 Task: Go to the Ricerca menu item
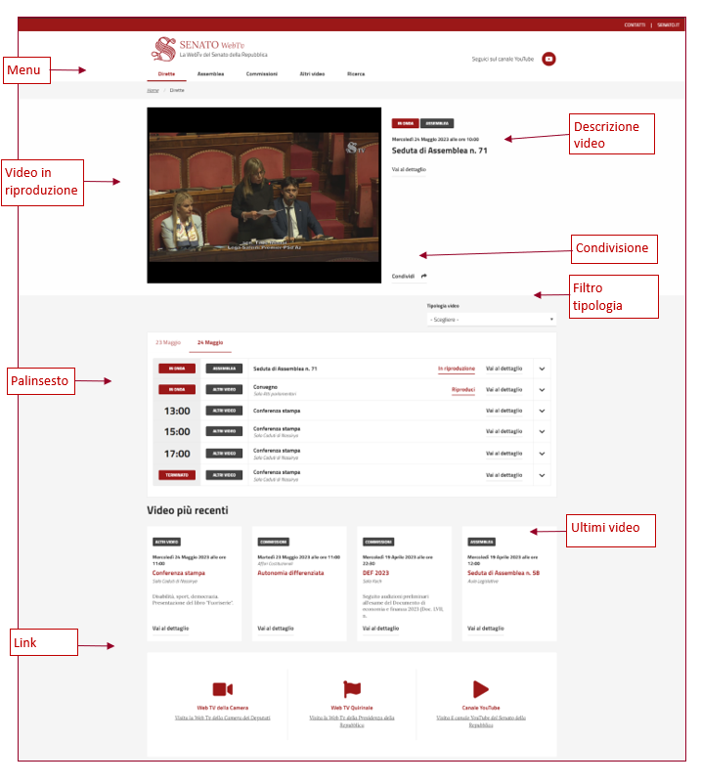[356, 73]
